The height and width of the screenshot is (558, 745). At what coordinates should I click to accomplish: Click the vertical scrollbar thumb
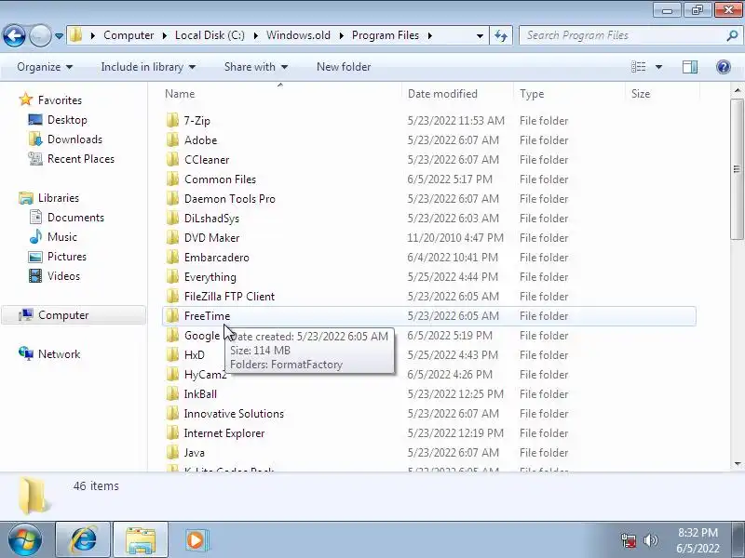coord(737,169)
